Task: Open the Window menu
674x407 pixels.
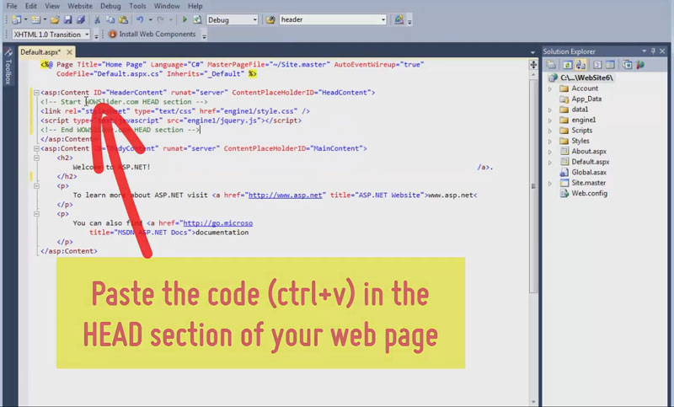Action: pos(167,6)
